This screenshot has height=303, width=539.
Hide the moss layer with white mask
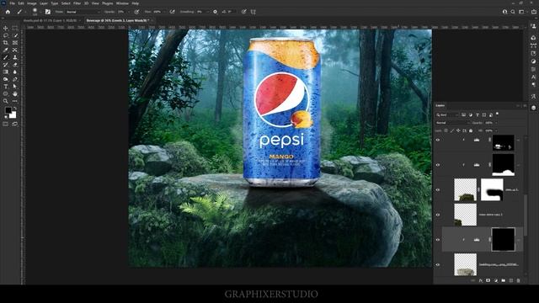pyautogui.click(x=438, y=189)
